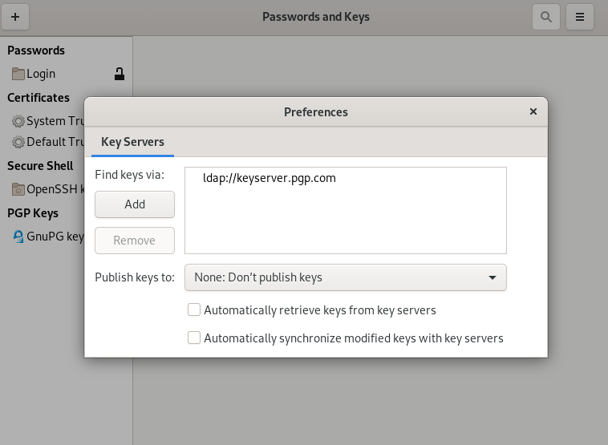Switch to the Key Servers tab

click(x=132, y=142)
